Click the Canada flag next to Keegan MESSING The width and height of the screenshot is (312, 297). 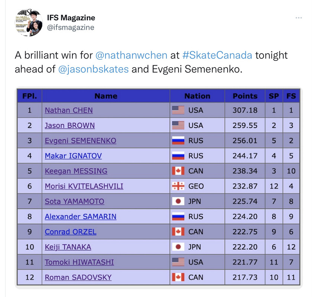178,171
